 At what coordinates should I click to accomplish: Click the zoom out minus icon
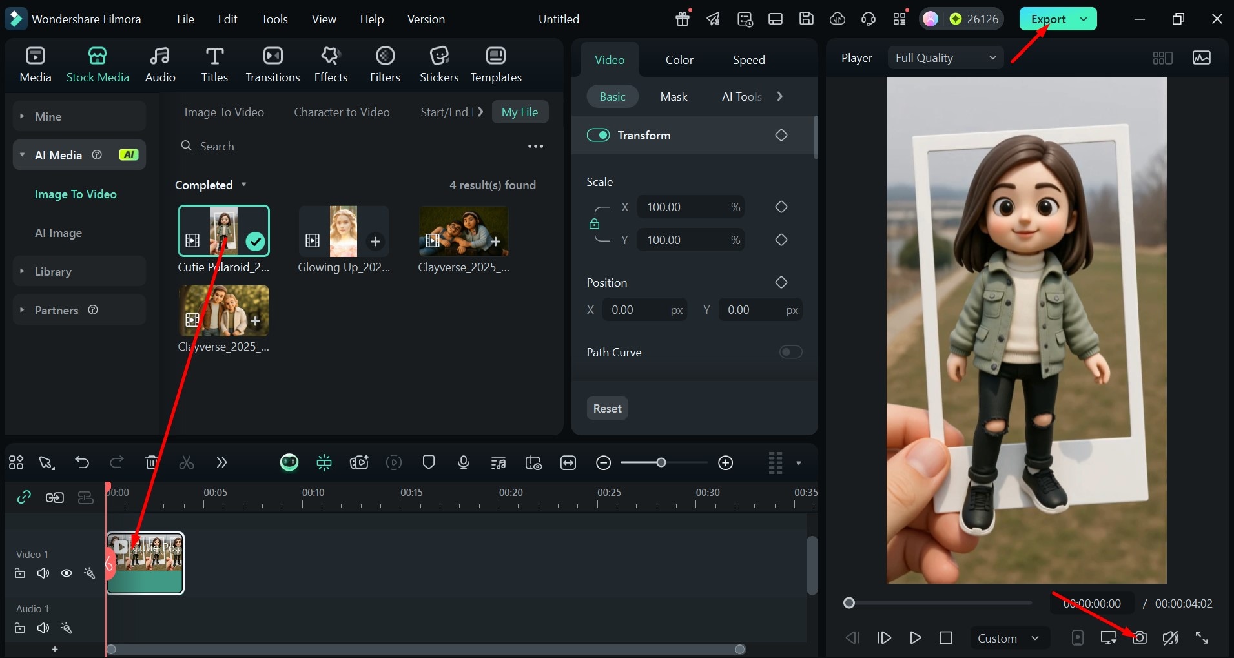[x=604, y=463]
